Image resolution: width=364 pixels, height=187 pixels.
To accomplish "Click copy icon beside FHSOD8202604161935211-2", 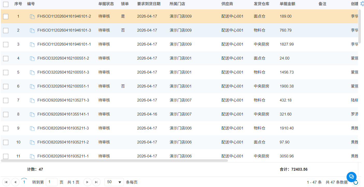I will [x=32, y=142].
